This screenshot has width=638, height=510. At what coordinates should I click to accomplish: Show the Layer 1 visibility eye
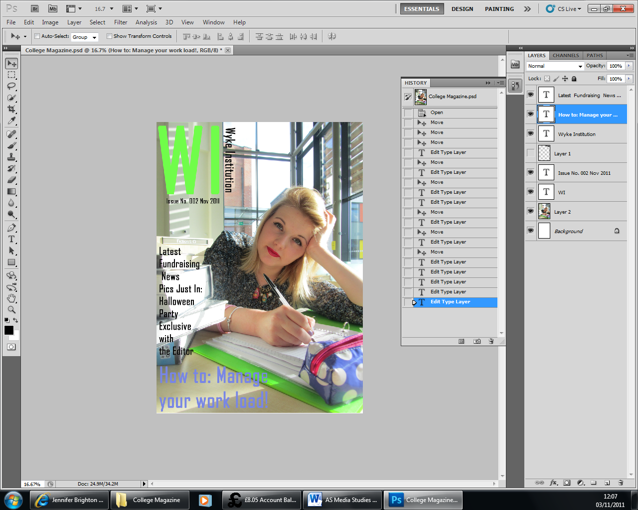coord(530,153)
